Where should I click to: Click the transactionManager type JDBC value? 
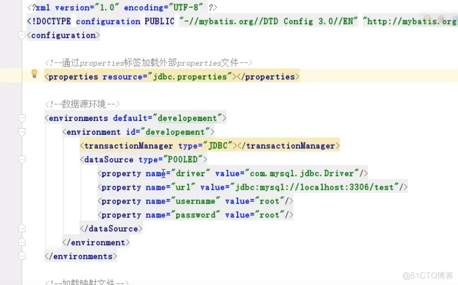218,146
